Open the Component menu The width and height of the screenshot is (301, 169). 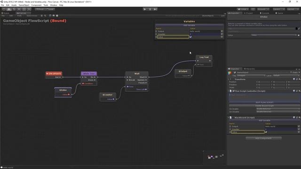coord(36,5)
